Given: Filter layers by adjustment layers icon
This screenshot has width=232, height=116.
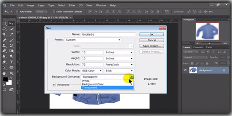Looking at the screenshot, I should click(x=208, y=52).
